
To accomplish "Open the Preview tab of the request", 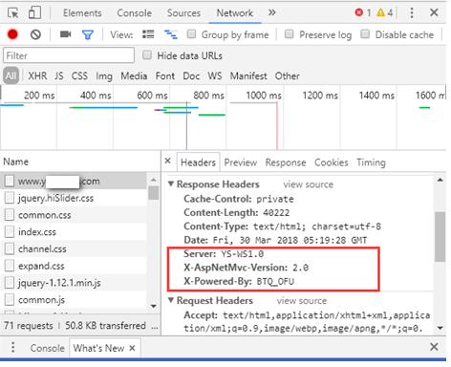I will coord(241,162).
